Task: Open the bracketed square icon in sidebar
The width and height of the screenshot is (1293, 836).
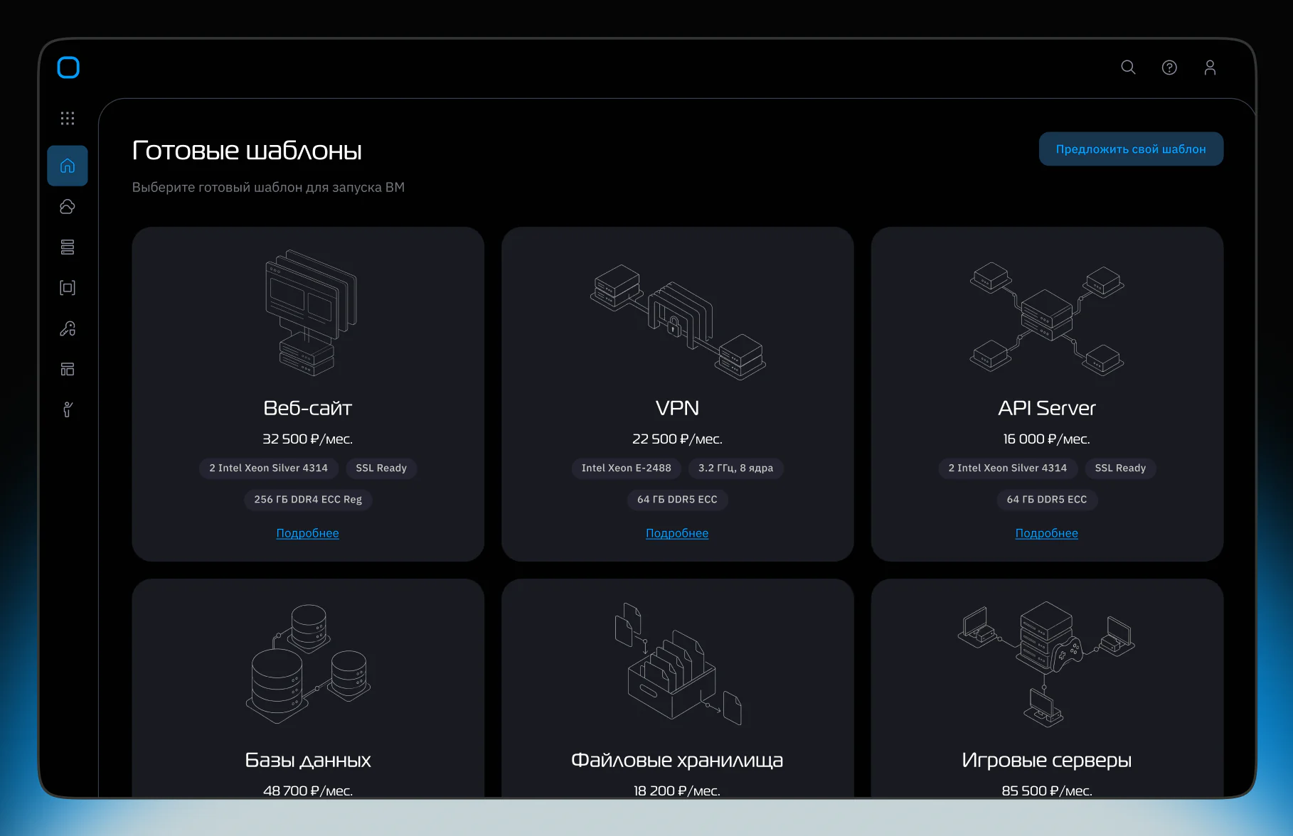Action: 68,288
